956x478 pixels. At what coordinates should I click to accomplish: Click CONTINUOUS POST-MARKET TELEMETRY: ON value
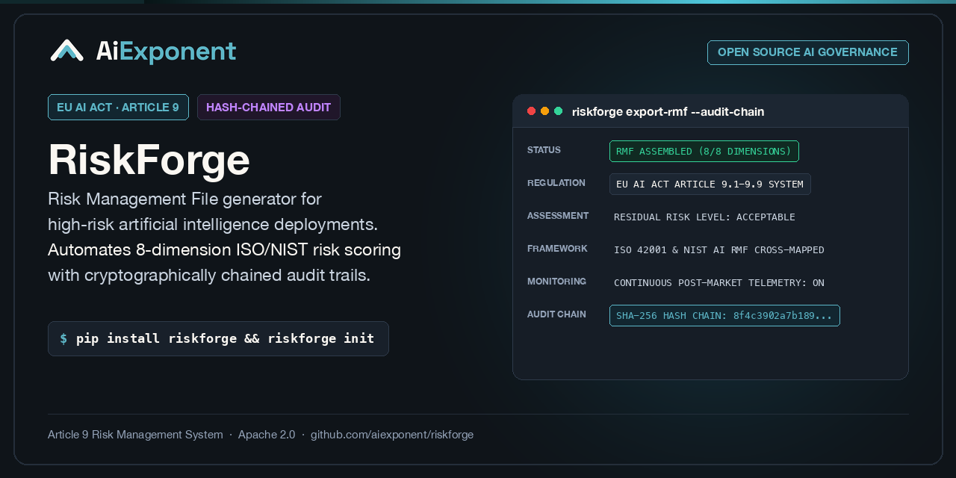click(719, 283)
